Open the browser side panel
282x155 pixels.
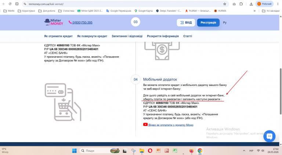tap(17, 4)
